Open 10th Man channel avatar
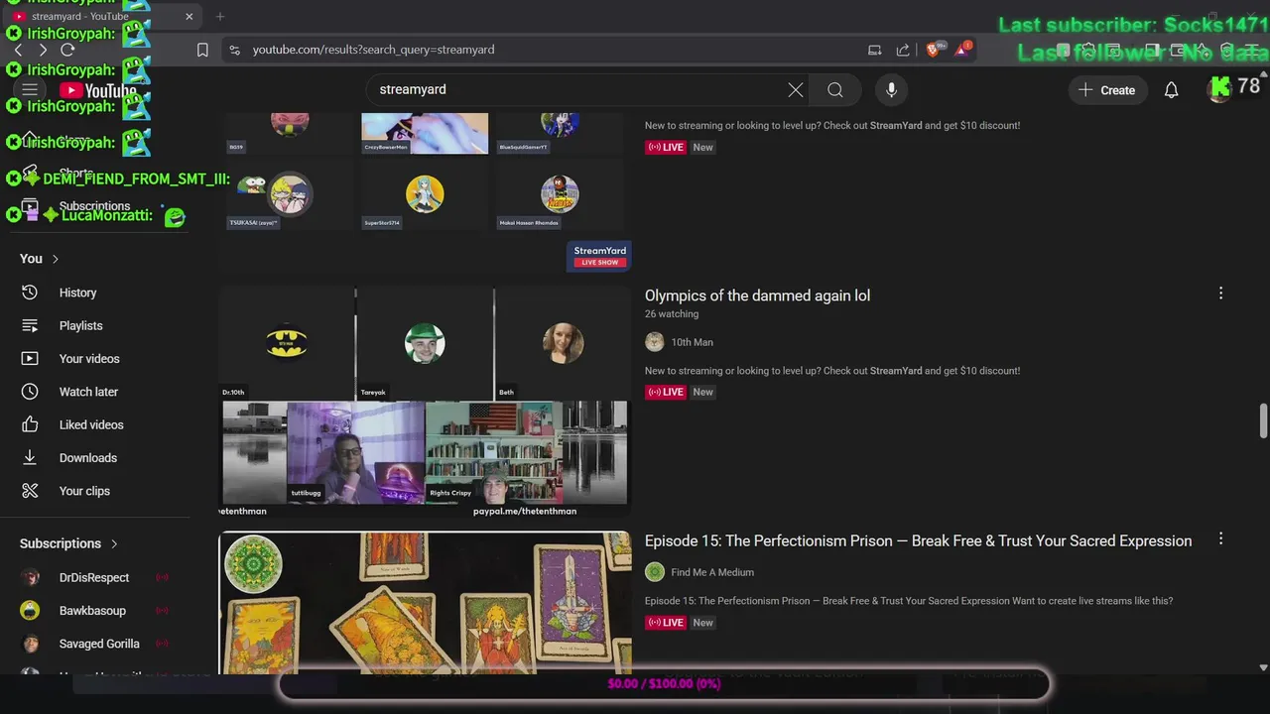The height and width of the screenshot is (714, 1270). [x=654, y=342]
